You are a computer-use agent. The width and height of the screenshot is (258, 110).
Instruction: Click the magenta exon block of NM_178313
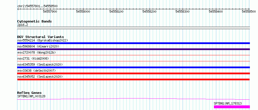pyautogui.click(x=232, y=107)
